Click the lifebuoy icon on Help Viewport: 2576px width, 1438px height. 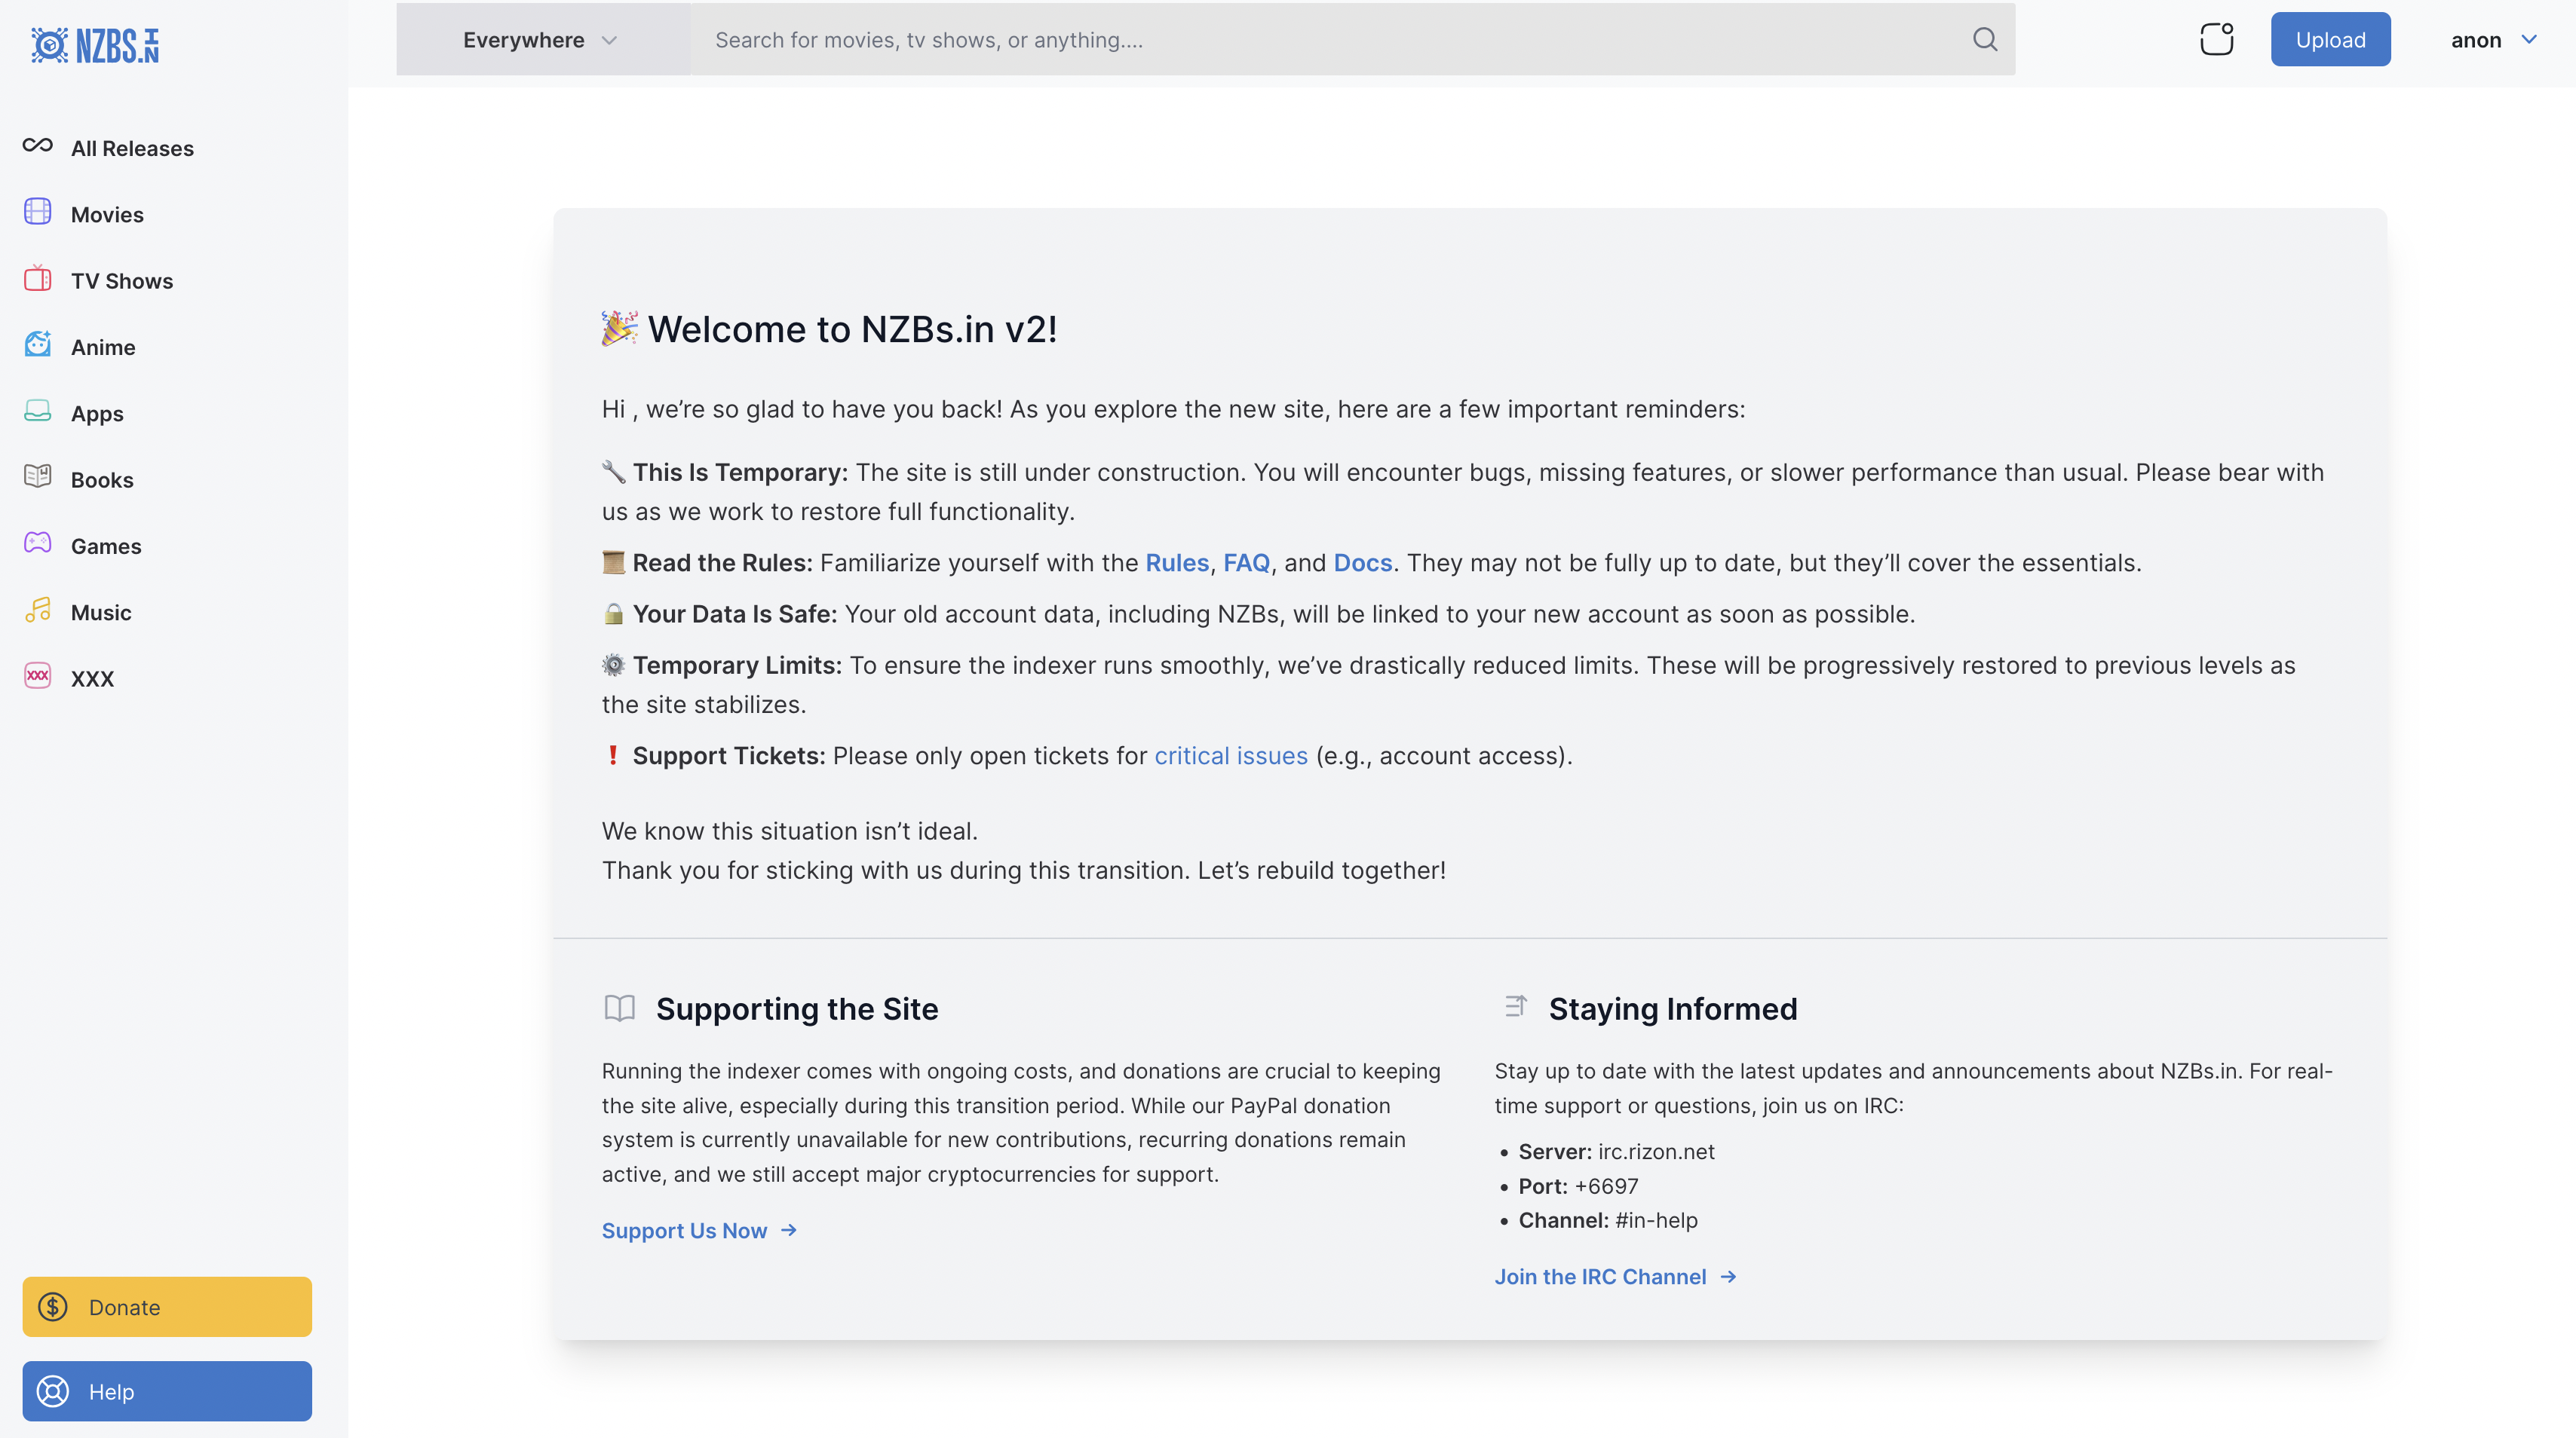pyautogui.click(x=53, y=1391)
